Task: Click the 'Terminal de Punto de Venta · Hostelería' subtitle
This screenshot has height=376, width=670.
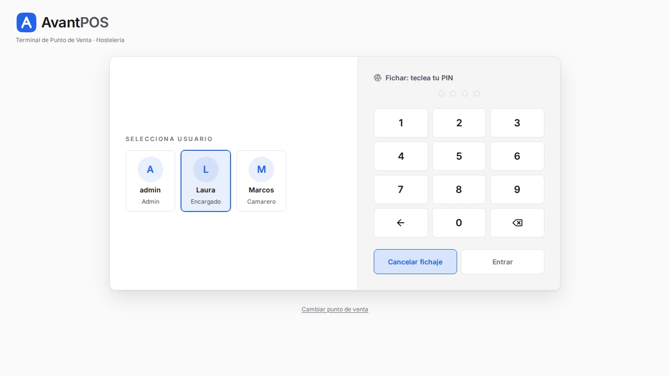Action: 70,40
